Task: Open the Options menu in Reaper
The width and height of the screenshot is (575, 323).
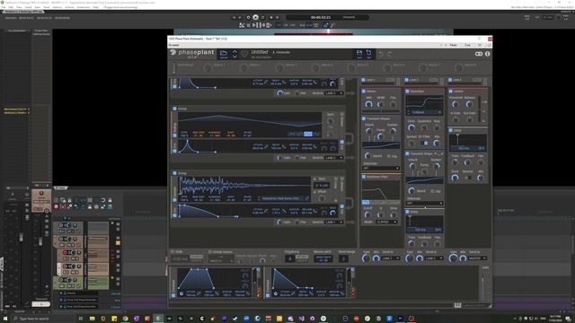Action: point(57,7)
